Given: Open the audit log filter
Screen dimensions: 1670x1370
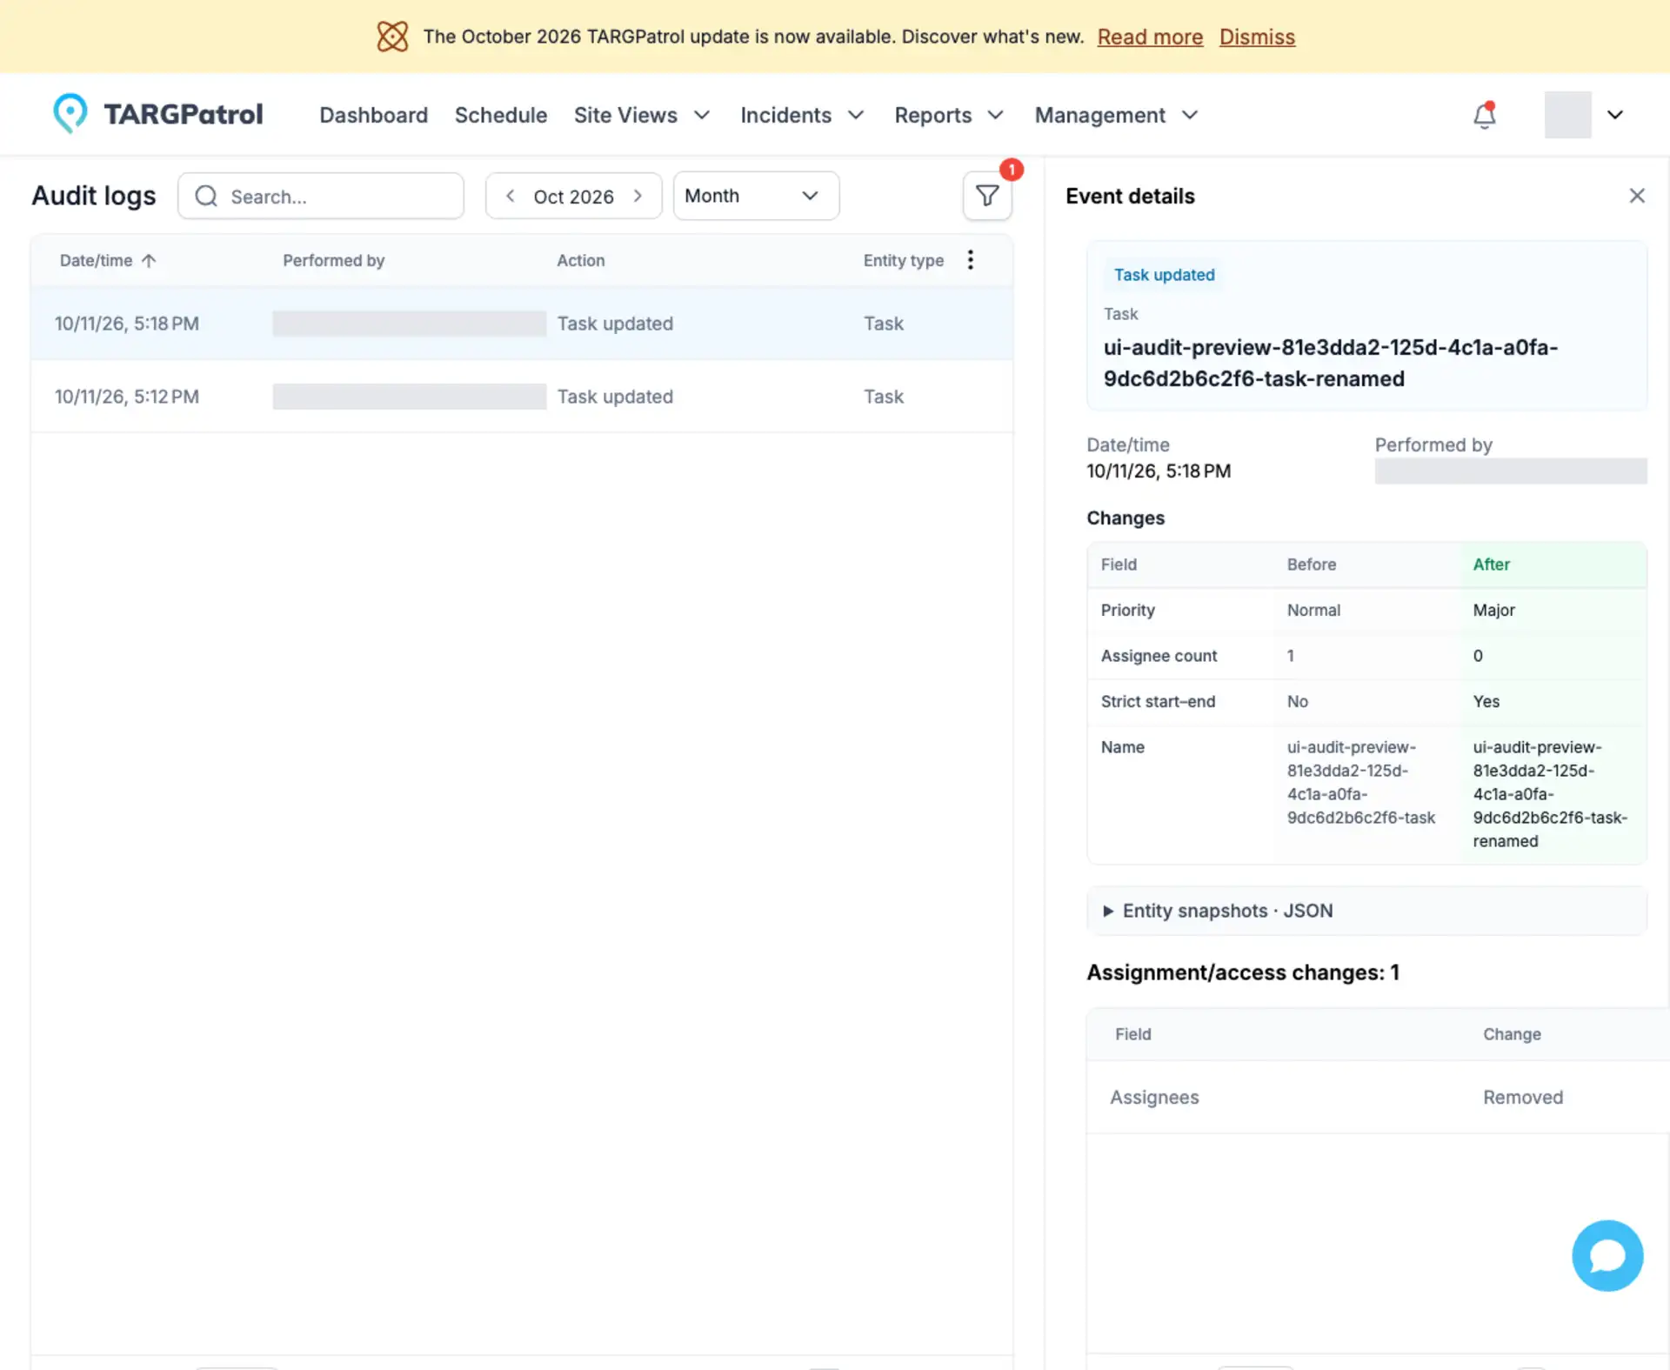Looking at the screenshot, I should coord(987,196).
